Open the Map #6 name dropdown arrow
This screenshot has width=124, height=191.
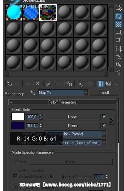pyautogui.click(x=86, y=92)
